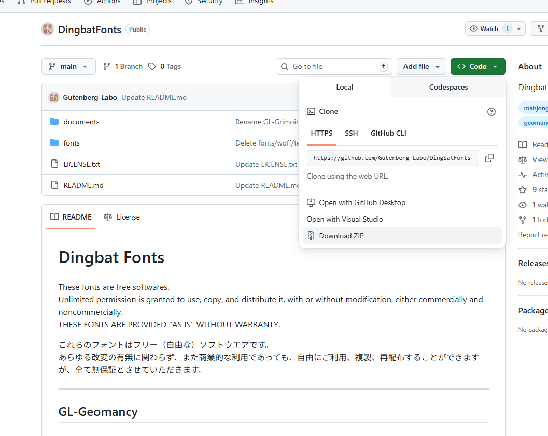Expand the Add file dropdown

(421, 66)
